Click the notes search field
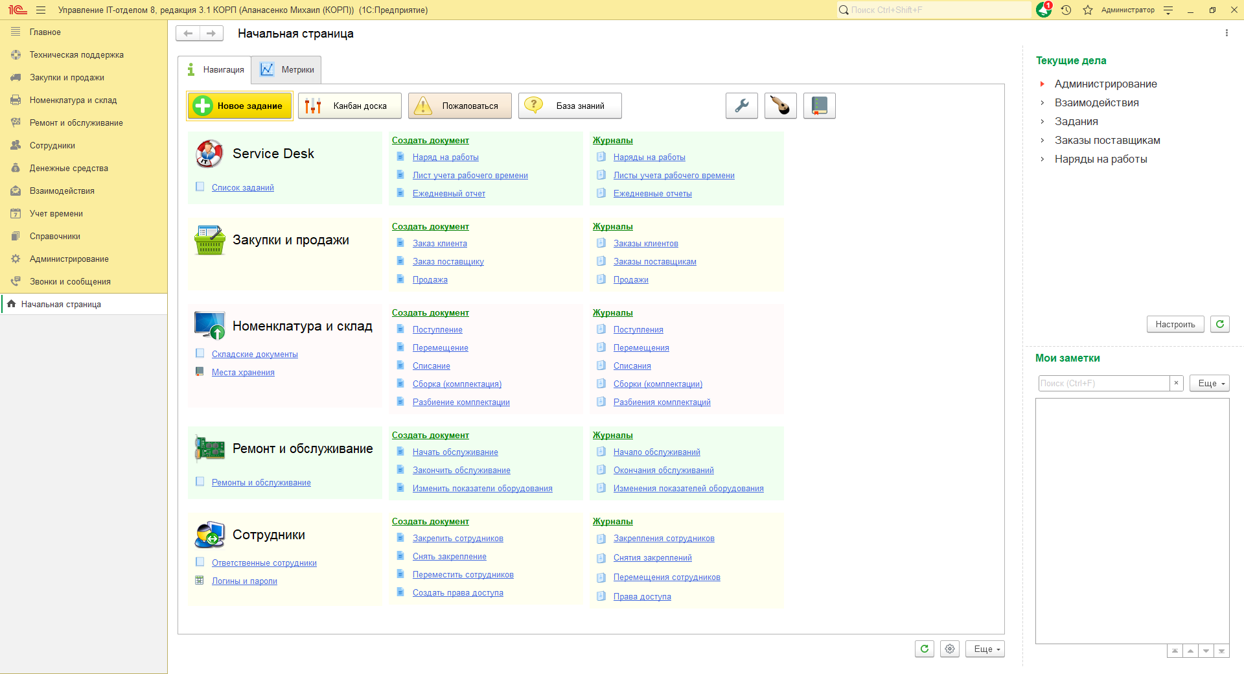This screenshot has height=674, width=1244. click(1103, 383)
